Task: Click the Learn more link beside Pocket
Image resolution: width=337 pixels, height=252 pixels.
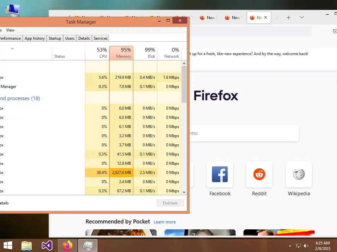Action: pos(165,222)
